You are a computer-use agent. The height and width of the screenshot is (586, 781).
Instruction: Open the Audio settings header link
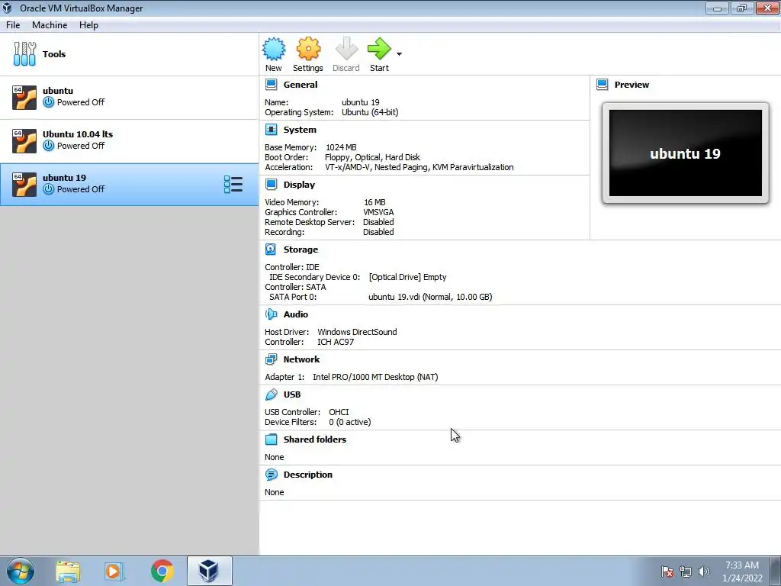click(x=296, y=314)
